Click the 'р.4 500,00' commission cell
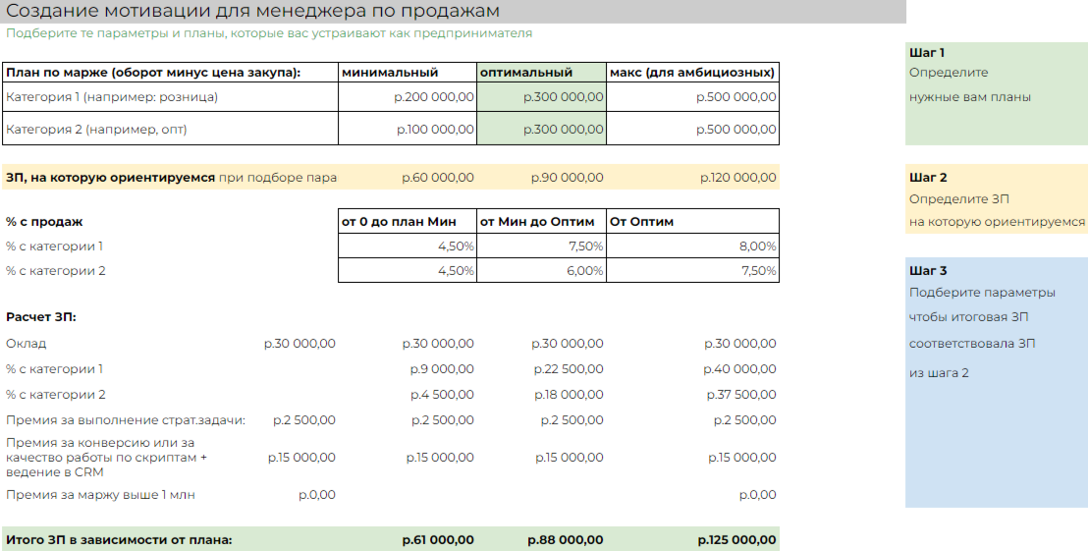The image size is (1088, 551). point(442,395)
